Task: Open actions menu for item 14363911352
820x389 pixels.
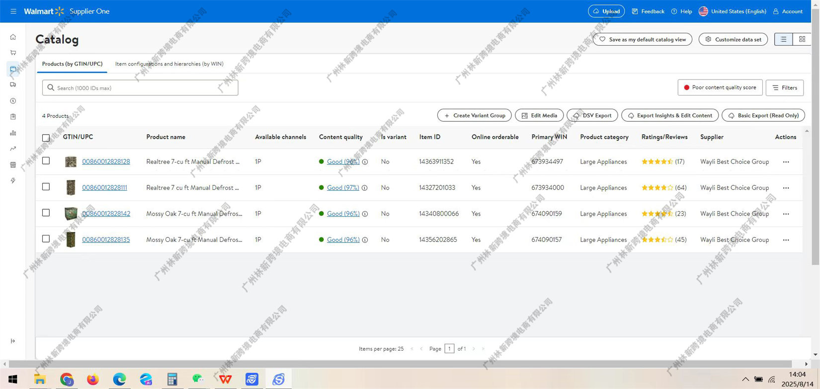Action: click(786, 162)
